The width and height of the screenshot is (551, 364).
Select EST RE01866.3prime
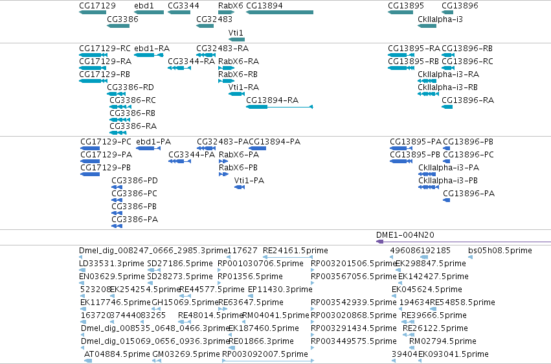click(231, 348)
